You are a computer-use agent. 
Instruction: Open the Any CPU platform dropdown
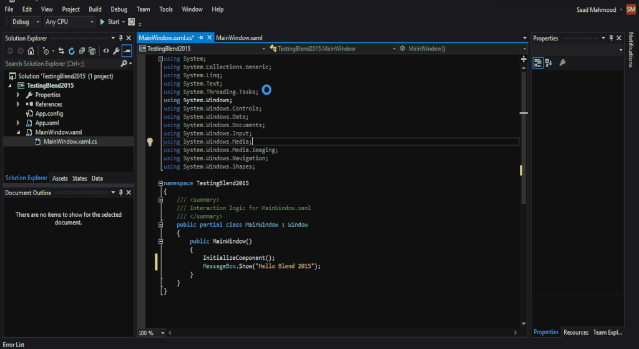[69, 22]
